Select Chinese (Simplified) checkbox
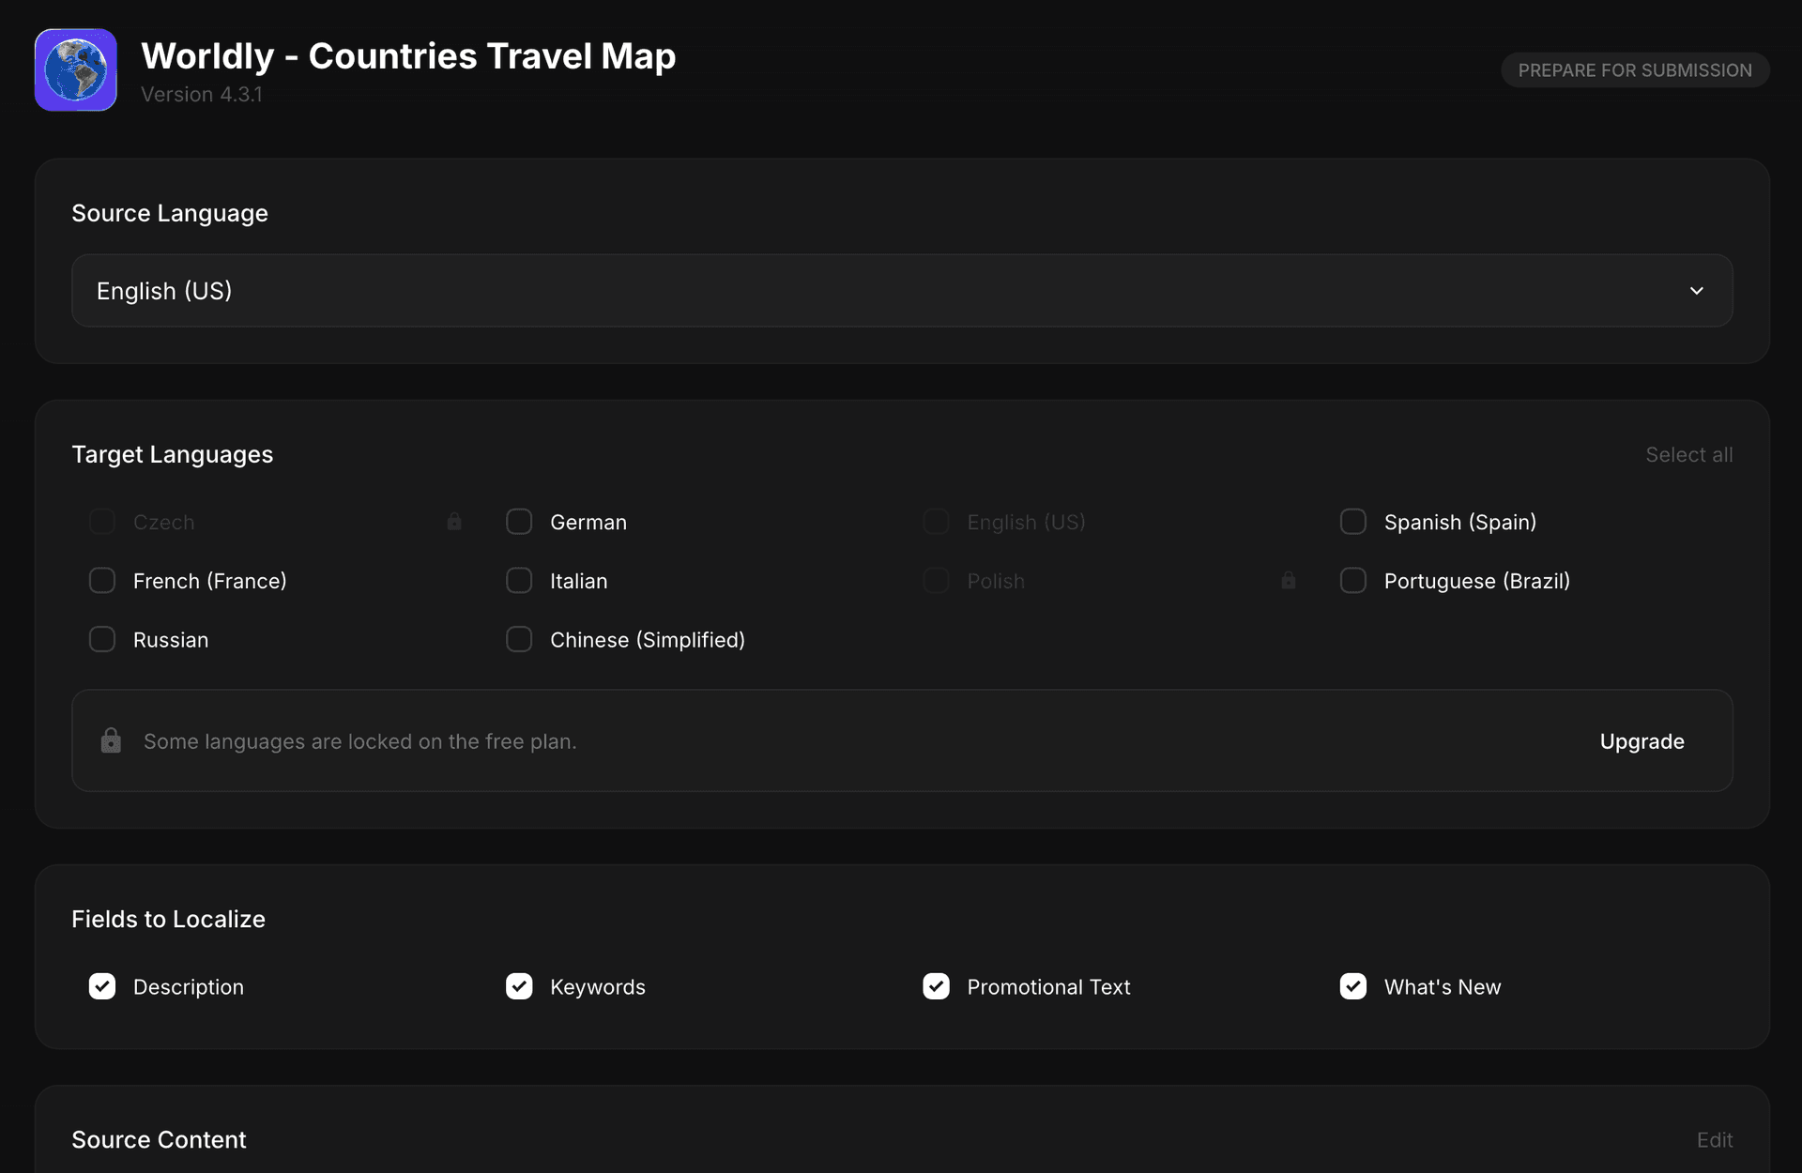This screenshot has width=1802, height=1173. [519, 639]
